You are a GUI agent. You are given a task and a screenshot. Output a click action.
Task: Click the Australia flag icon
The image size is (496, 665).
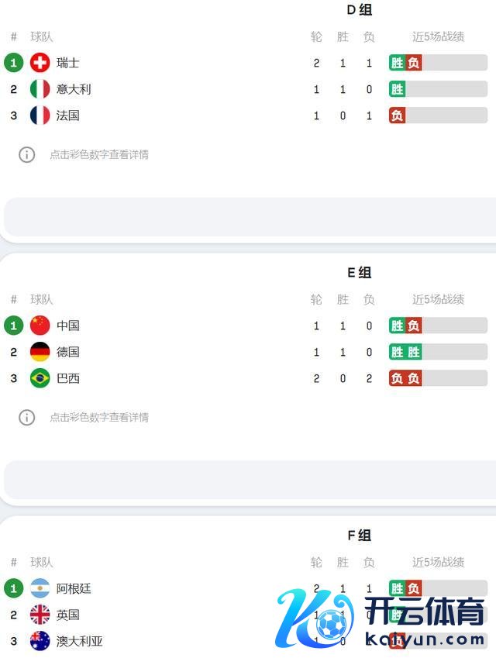coord(40,641)
